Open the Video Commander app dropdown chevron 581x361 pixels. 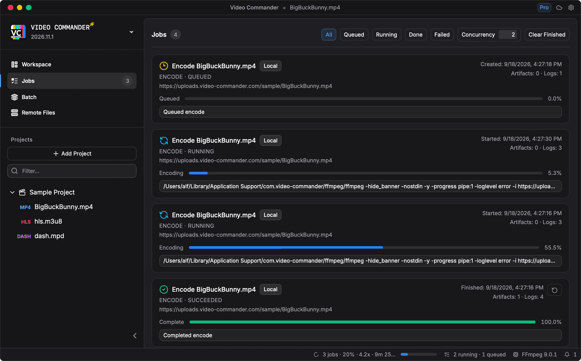[x=131, y=32]
